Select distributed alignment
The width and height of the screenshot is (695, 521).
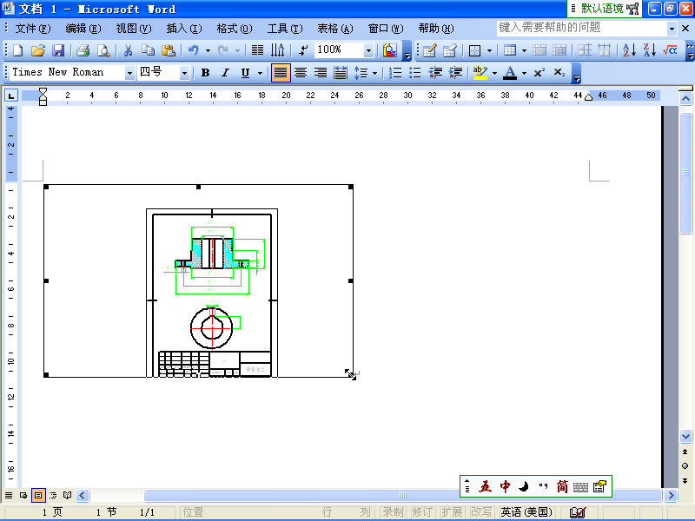[341, 73]
